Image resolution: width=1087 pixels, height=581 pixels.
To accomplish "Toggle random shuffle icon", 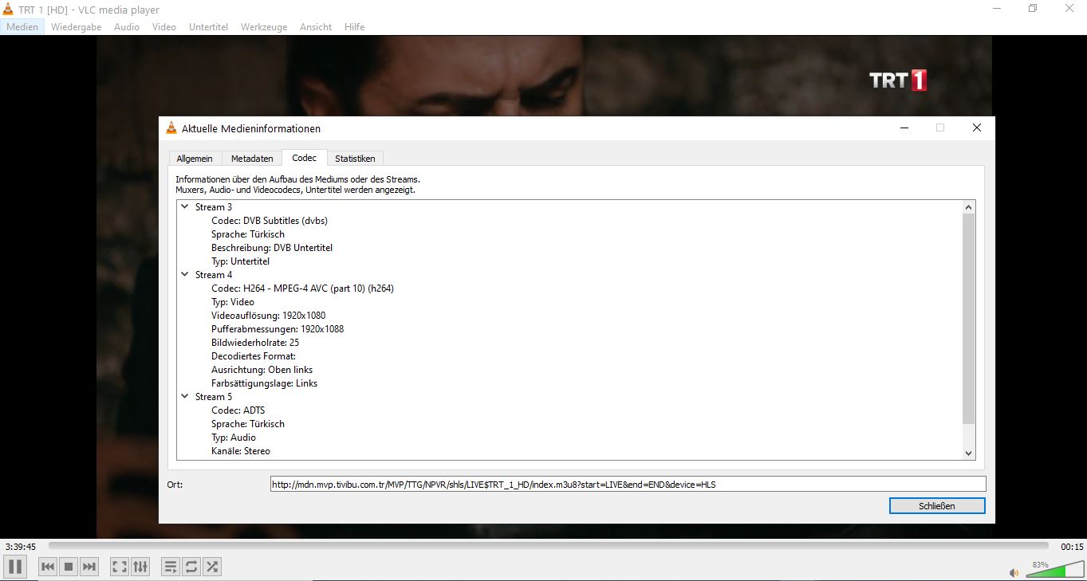I will click(212, 567).
